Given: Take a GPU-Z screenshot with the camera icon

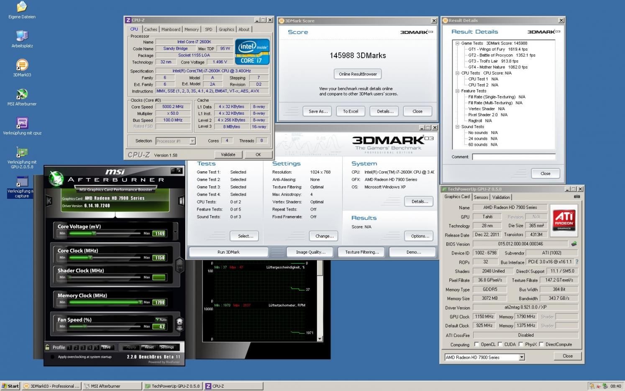Looking at the screenshot, I should [x=577, y=196].
